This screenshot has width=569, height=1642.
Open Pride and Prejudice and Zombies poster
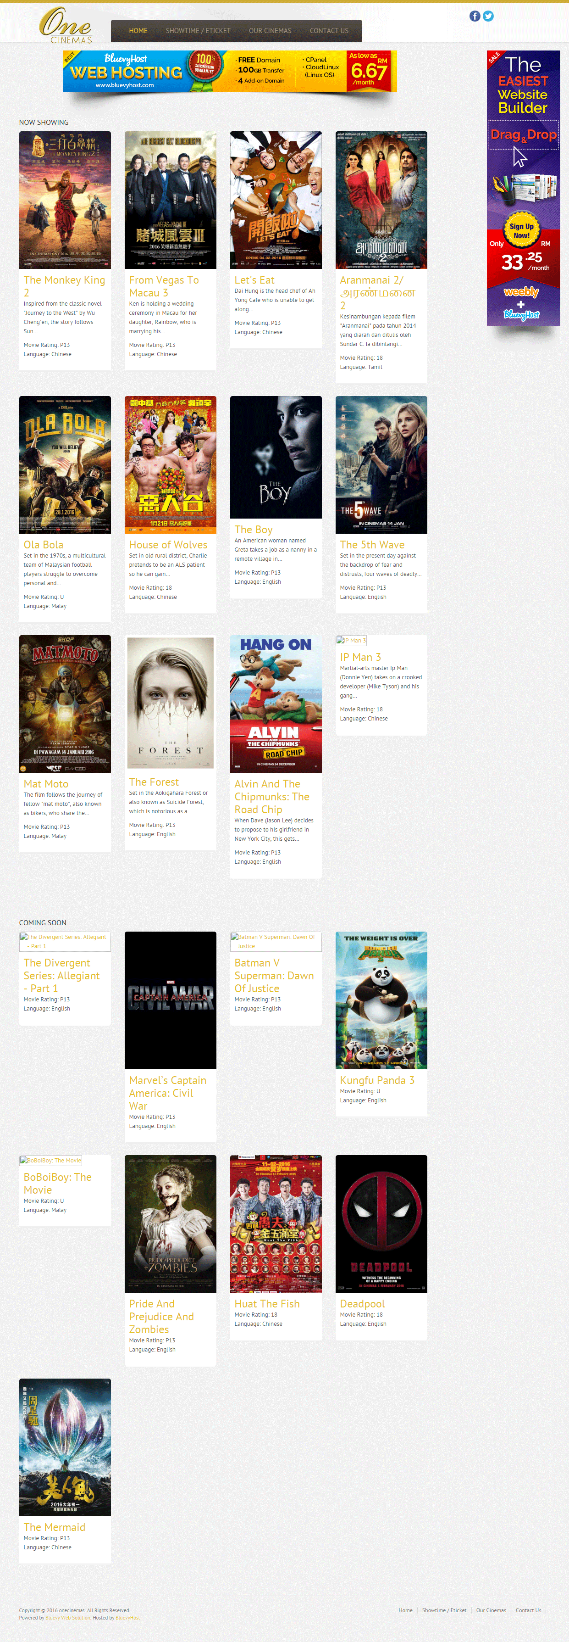click(x=170, y=1224)
